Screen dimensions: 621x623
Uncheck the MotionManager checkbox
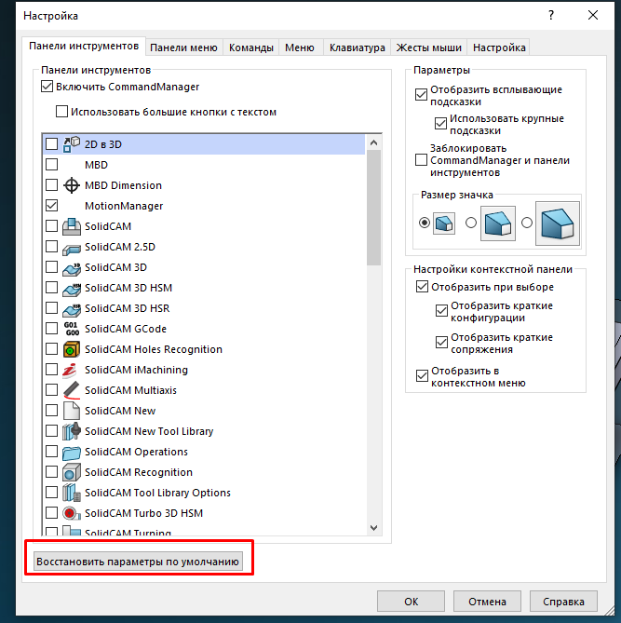pos(51,206)
